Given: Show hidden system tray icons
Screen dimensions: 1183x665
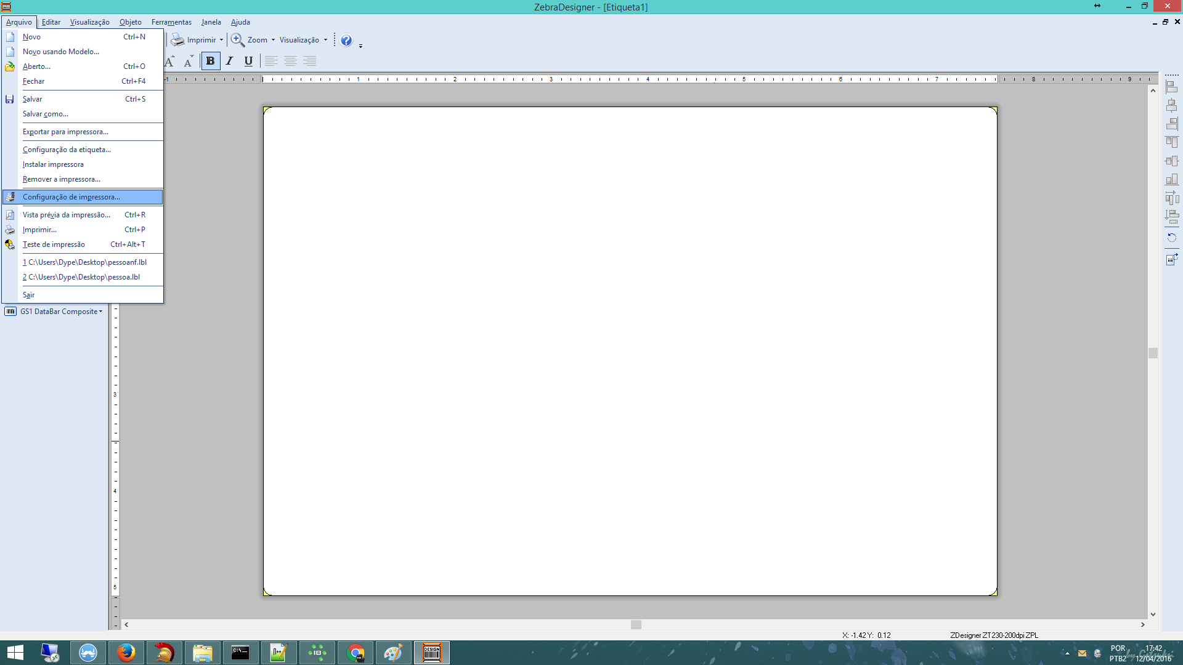Looking at the screenshot, I should coord(1067,653).
